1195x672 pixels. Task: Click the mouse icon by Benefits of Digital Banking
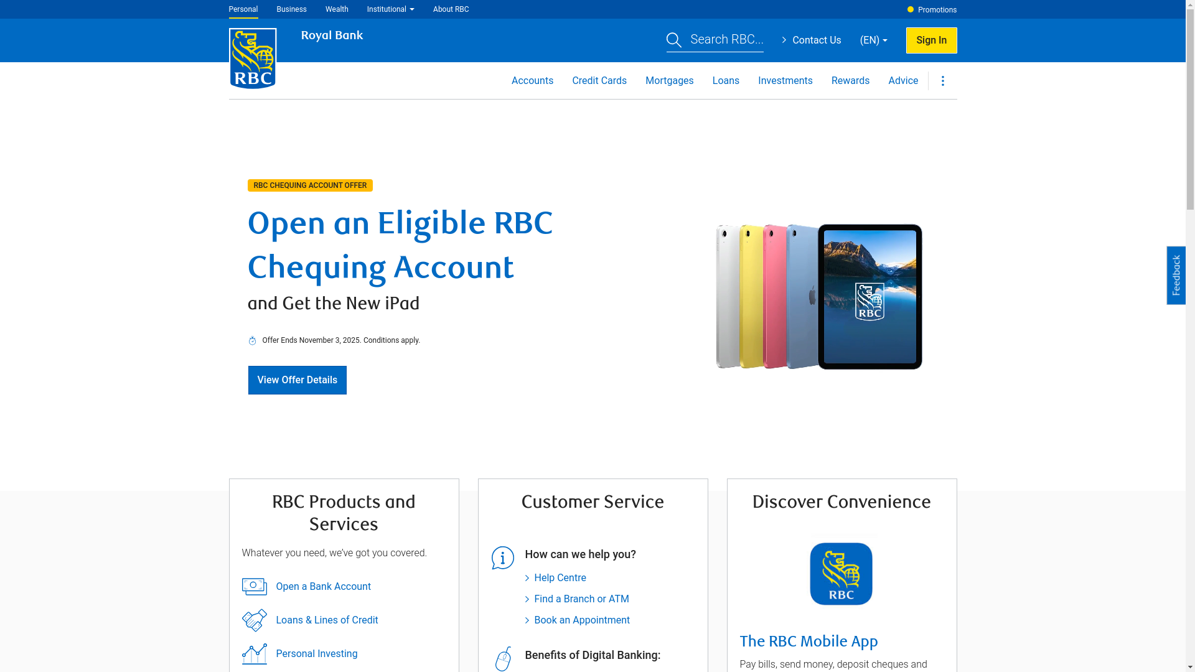tap(503, 659)
